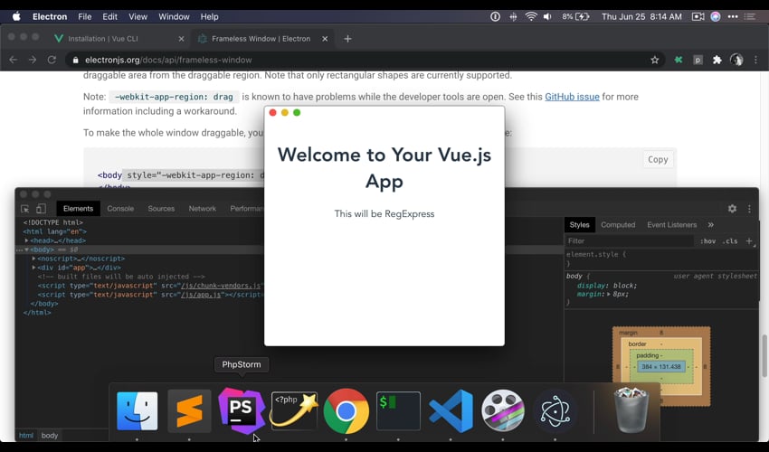Open Finder from the dock
This screenshot has width=769, height=452.
click(x=138, y=410)
